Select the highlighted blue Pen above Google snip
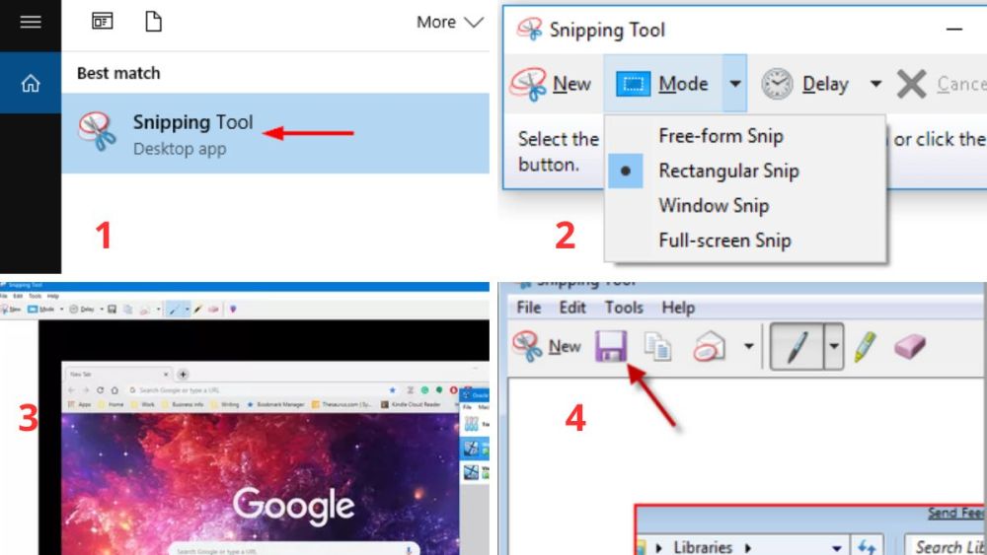The height and width of the screenshot is (555, 987). [x=174, y=310]
